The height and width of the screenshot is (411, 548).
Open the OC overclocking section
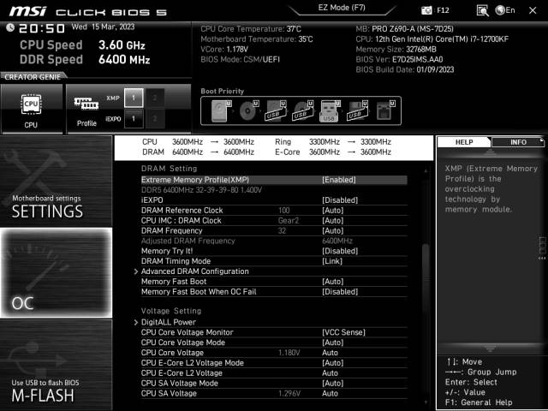click(56, 272)
